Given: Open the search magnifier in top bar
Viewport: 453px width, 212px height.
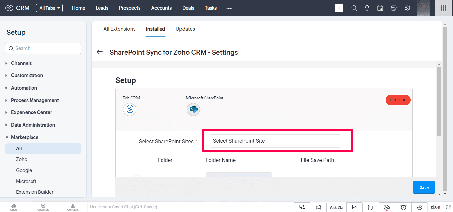Looking at the screenshot, I should [x=354, y=8].
